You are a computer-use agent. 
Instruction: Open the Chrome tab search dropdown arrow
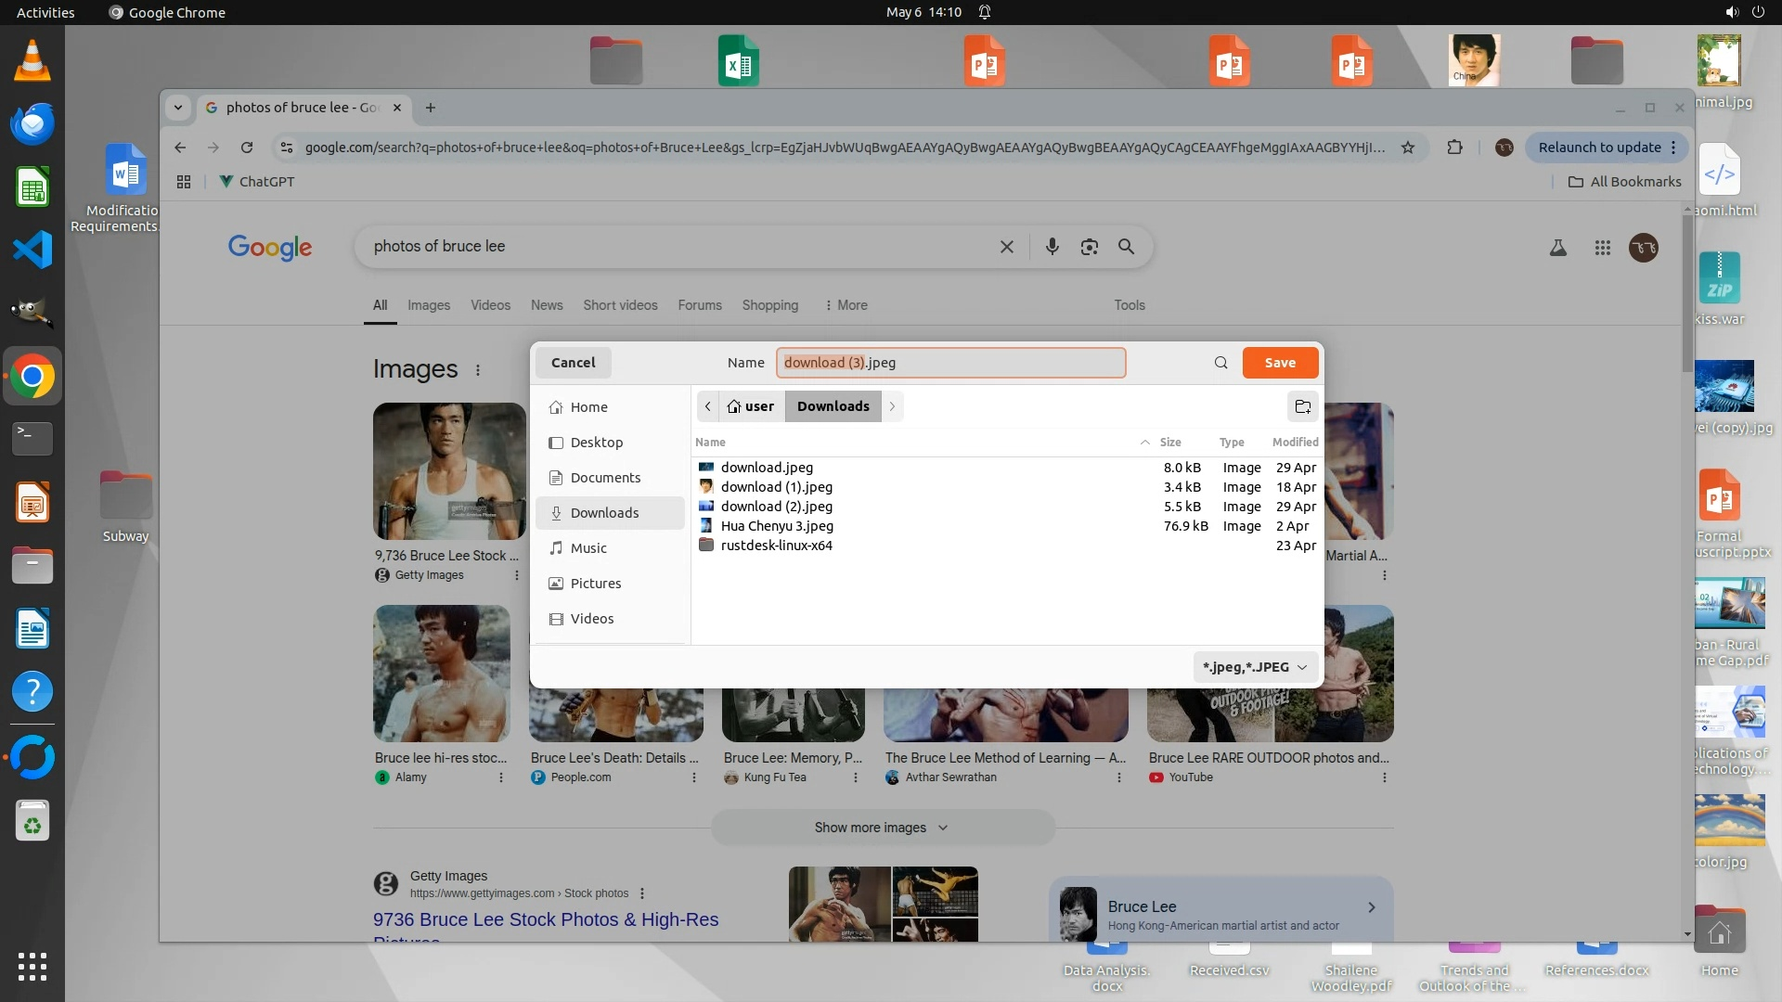click(x=177, y=108)
